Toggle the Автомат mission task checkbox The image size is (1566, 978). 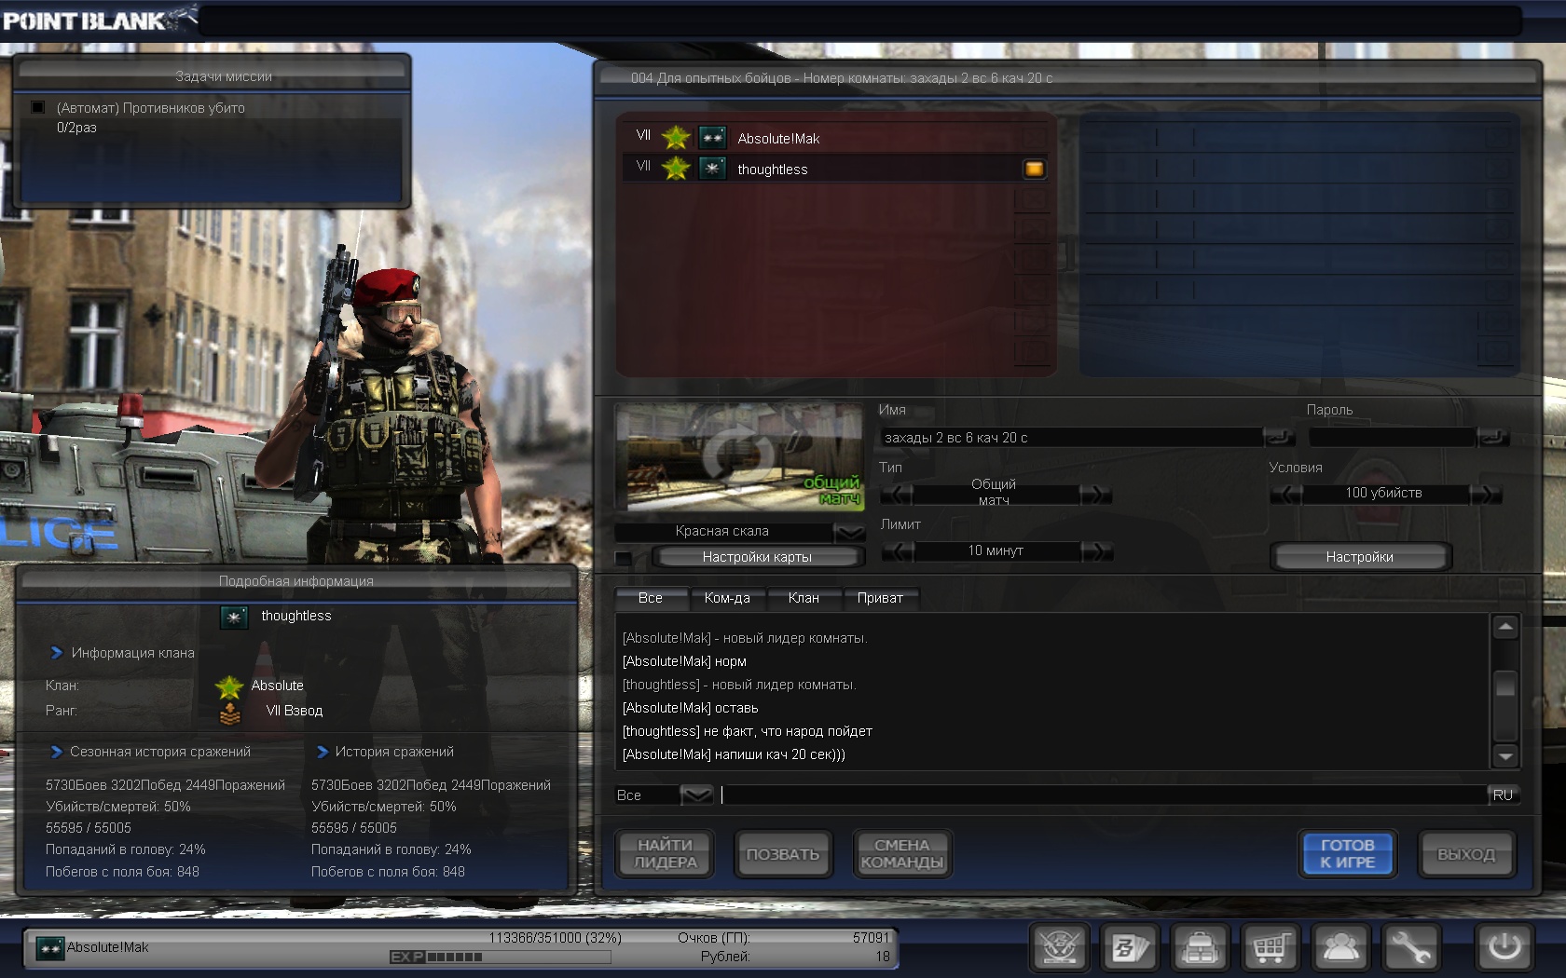click(x=38, y=108)
